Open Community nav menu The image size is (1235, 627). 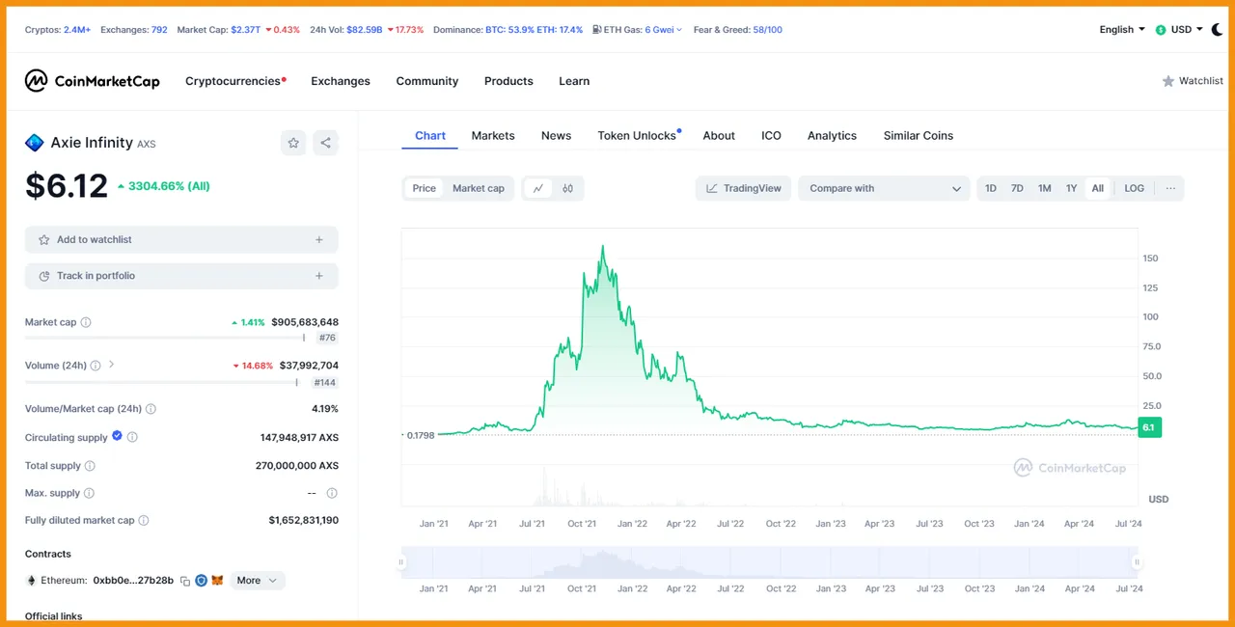427,81
